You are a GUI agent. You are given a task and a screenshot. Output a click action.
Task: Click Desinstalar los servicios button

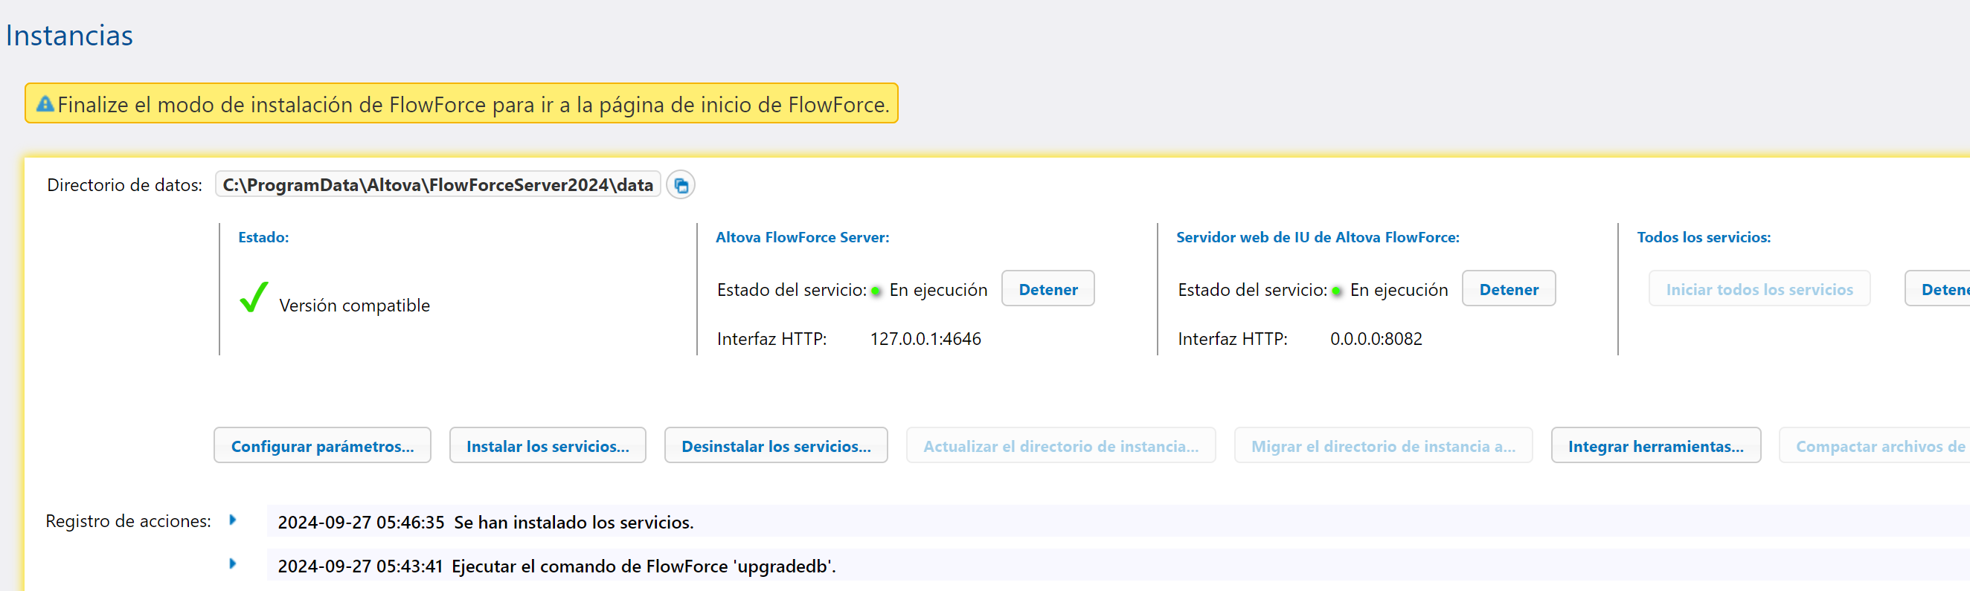click(x=775, y=446)
